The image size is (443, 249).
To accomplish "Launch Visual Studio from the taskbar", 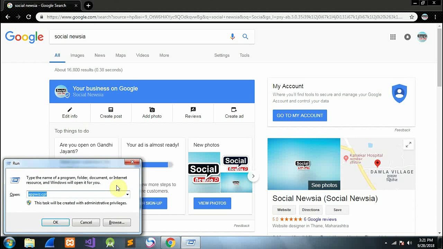I will point(90,243).
